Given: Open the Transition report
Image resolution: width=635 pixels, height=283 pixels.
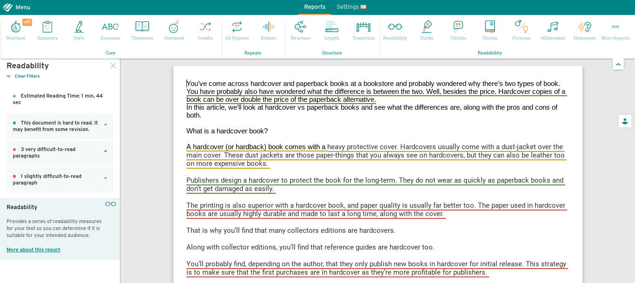Looking at the screenshot, I should coord(364,30).
